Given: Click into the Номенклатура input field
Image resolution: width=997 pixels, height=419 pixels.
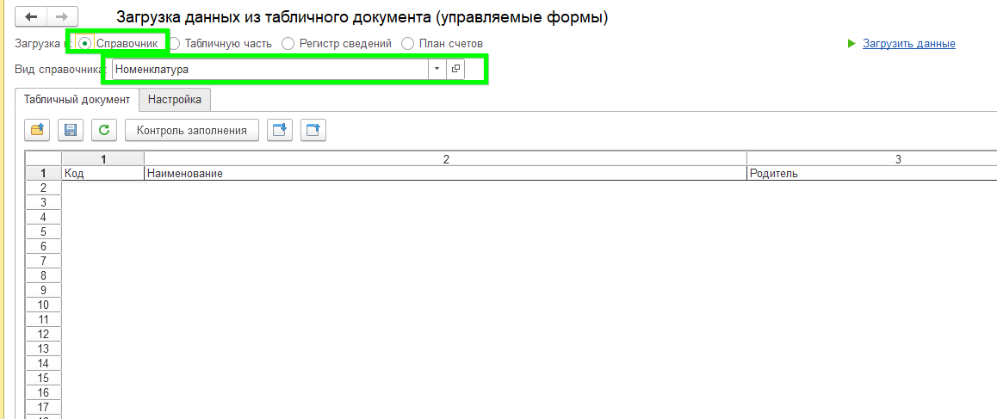Looking at the screenshot, I should pos(270,69).
